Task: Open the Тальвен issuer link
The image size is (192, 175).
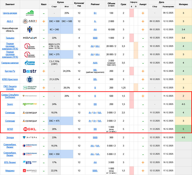Action: [10, 38]
